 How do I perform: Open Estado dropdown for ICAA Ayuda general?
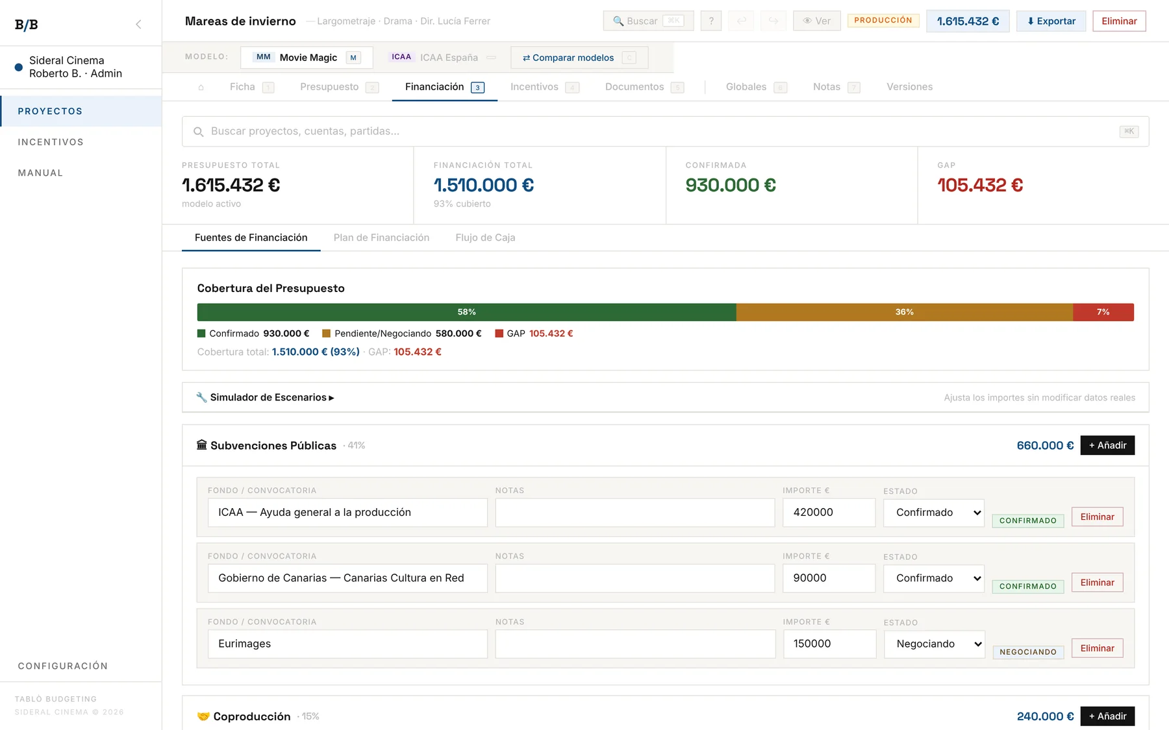934,513
